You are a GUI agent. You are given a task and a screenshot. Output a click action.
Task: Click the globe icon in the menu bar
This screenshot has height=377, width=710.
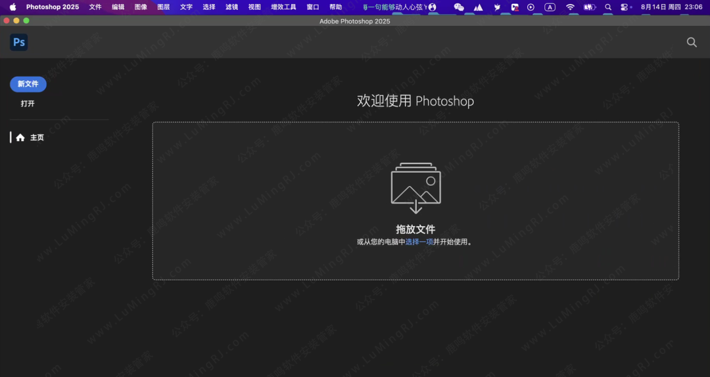click(x=433, y=7)
